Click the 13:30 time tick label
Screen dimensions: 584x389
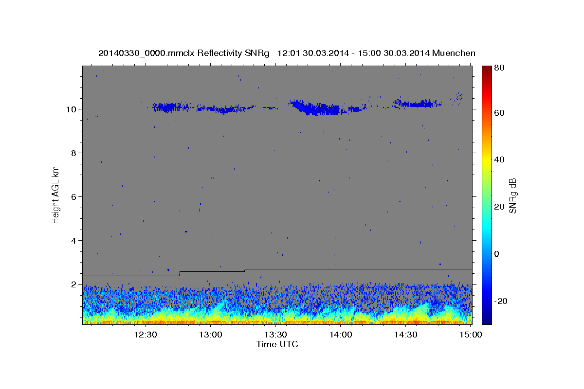[275, 335]
